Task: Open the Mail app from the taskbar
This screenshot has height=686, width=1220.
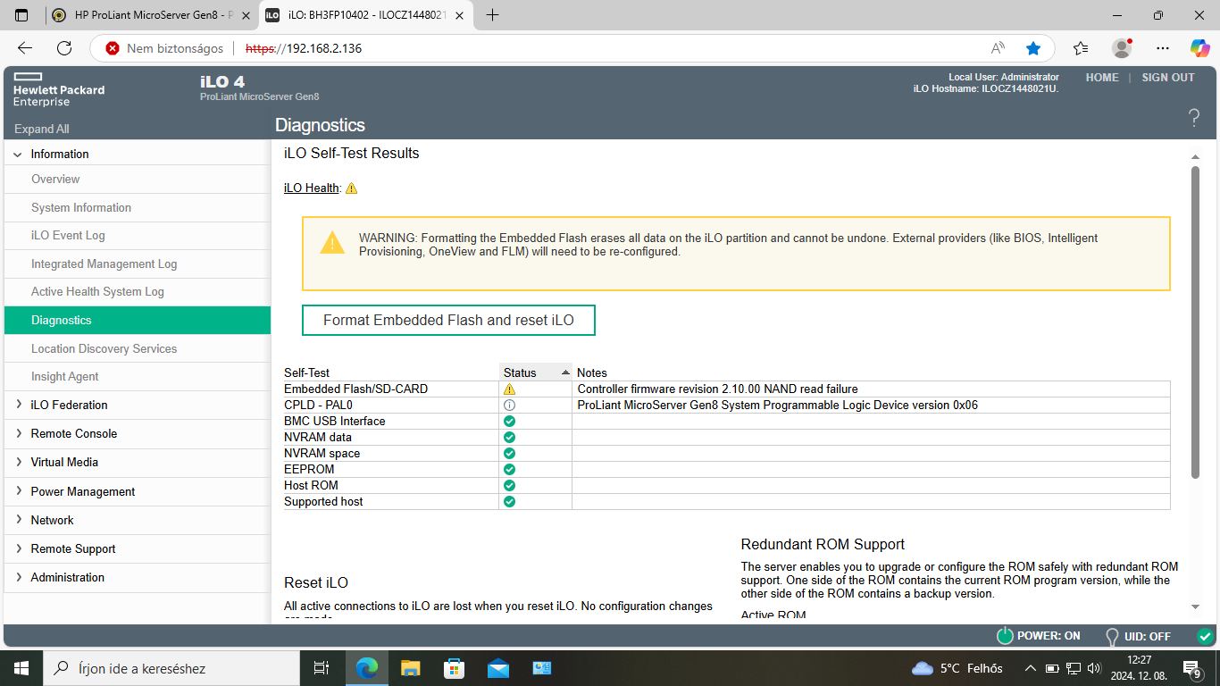Action: click(x=497, y=668)
